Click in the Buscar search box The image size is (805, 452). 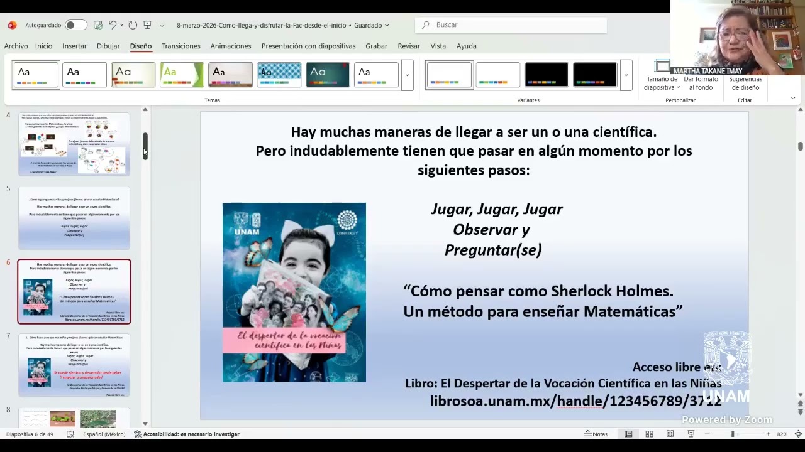tap(511, 25)
